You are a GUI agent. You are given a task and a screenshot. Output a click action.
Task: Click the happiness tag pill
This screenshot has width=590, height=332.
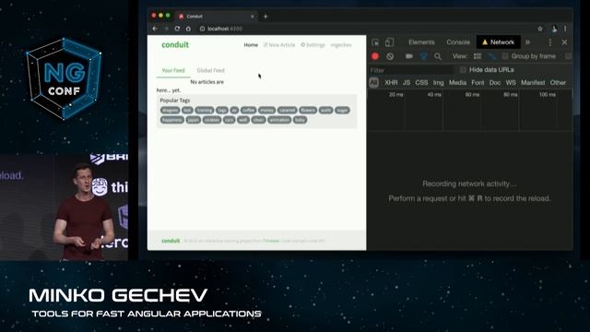coord(172,120)
